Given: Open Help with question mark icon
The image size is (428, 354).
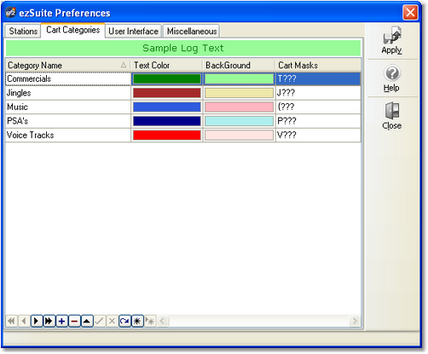Looking at the screenshot, I should coord(392,78).
